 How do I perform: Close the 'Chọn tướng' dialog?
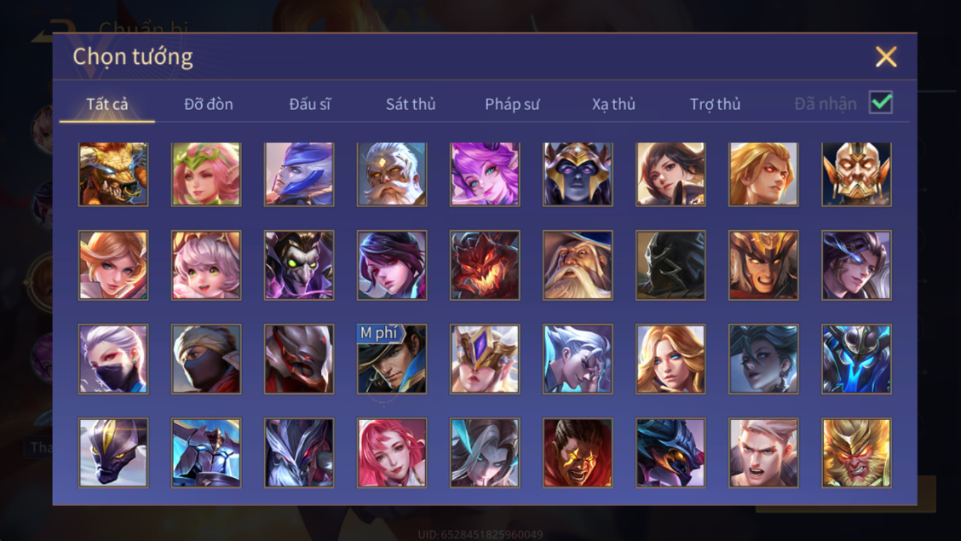pos(886,57)
